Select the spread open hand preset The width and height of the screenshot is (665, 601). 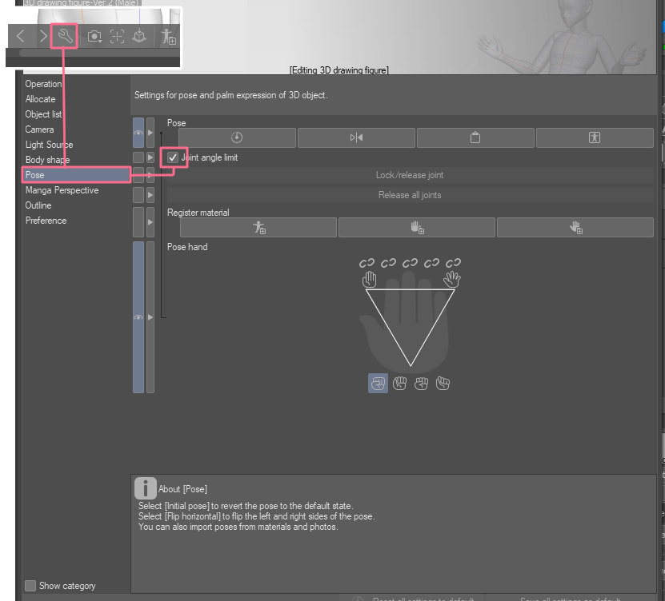coord(452,280)
